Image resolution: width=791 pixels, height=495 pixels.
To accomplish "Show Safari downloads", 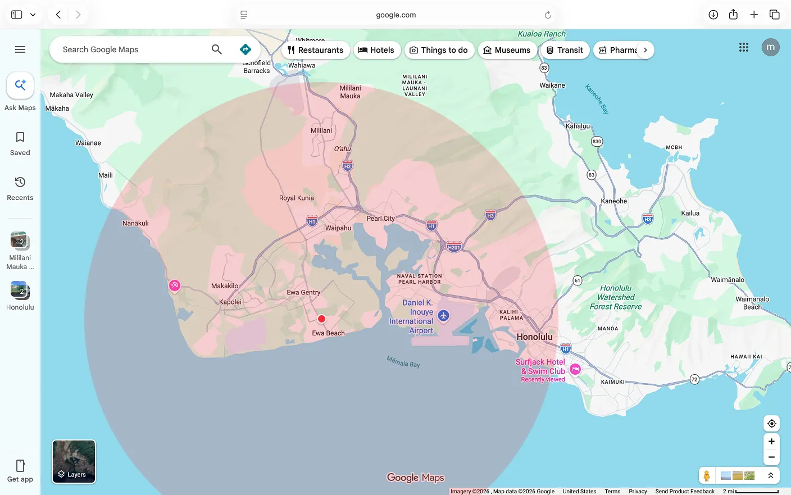I will (x=713, y=15).
